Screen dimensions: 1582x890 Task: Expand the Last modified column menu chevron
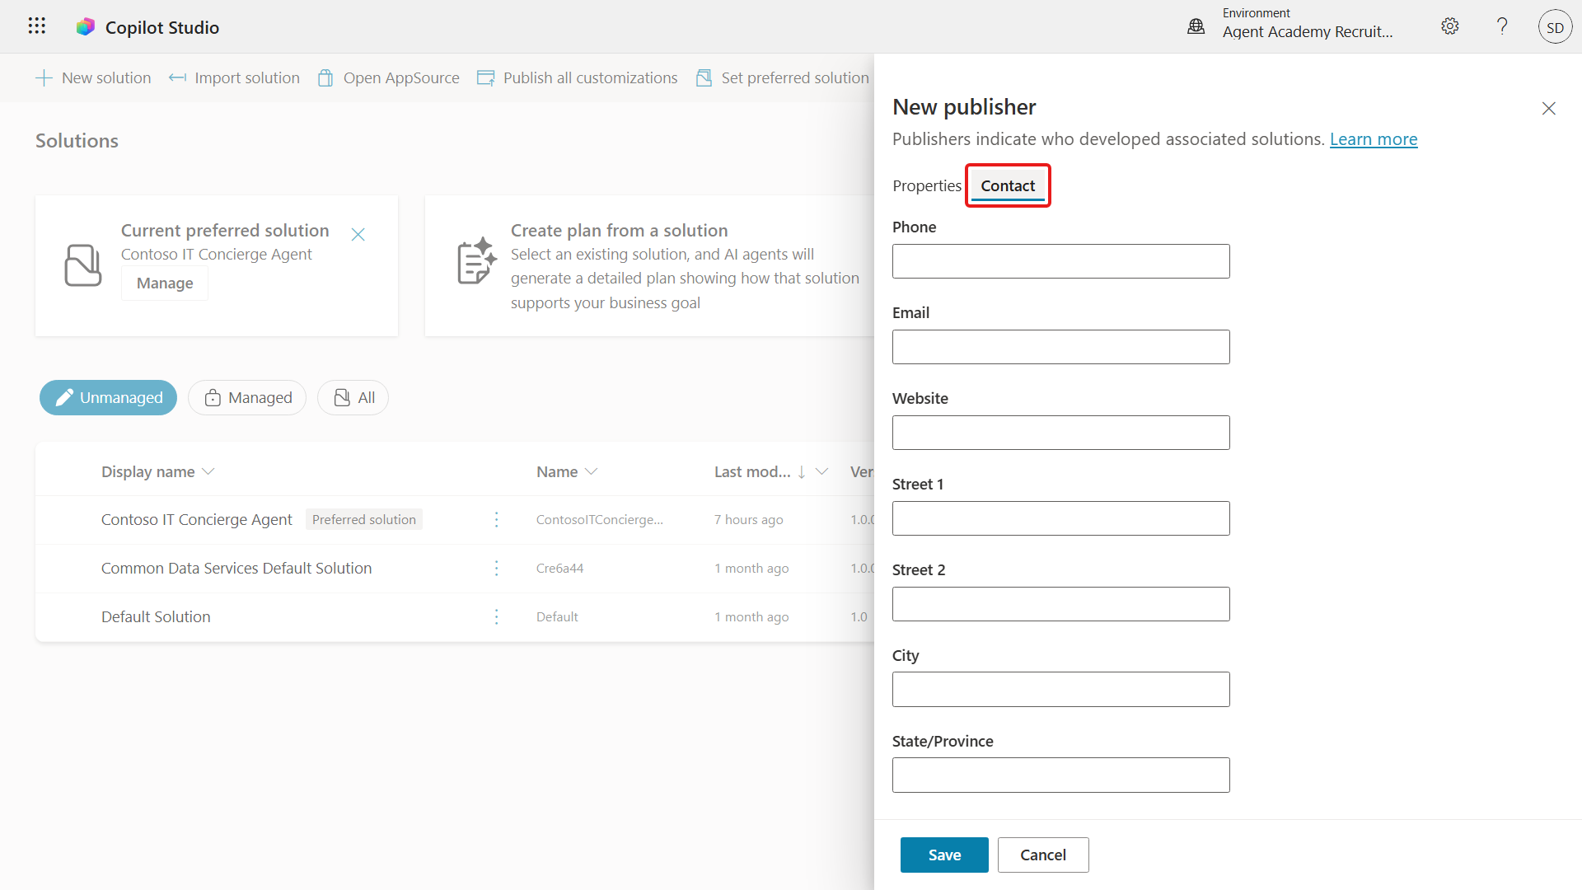tap(821, 471)
